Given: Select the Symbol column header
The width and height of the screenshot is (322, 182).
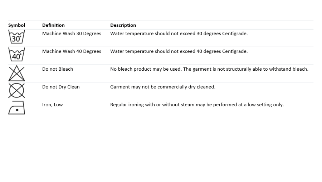Looking at the screenshot, I should click(x=16, y=25).
